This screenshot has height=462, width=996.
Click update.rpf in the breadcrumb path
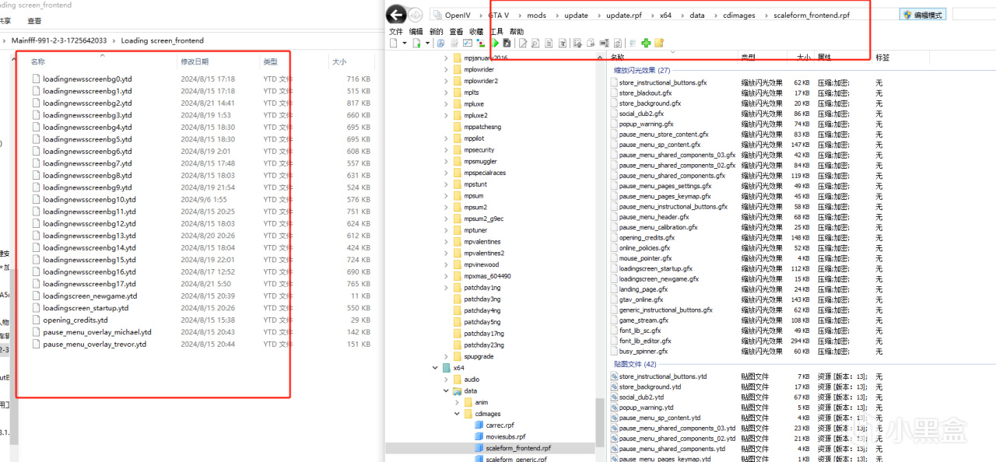pyautogui.click(x=625, y=15)
